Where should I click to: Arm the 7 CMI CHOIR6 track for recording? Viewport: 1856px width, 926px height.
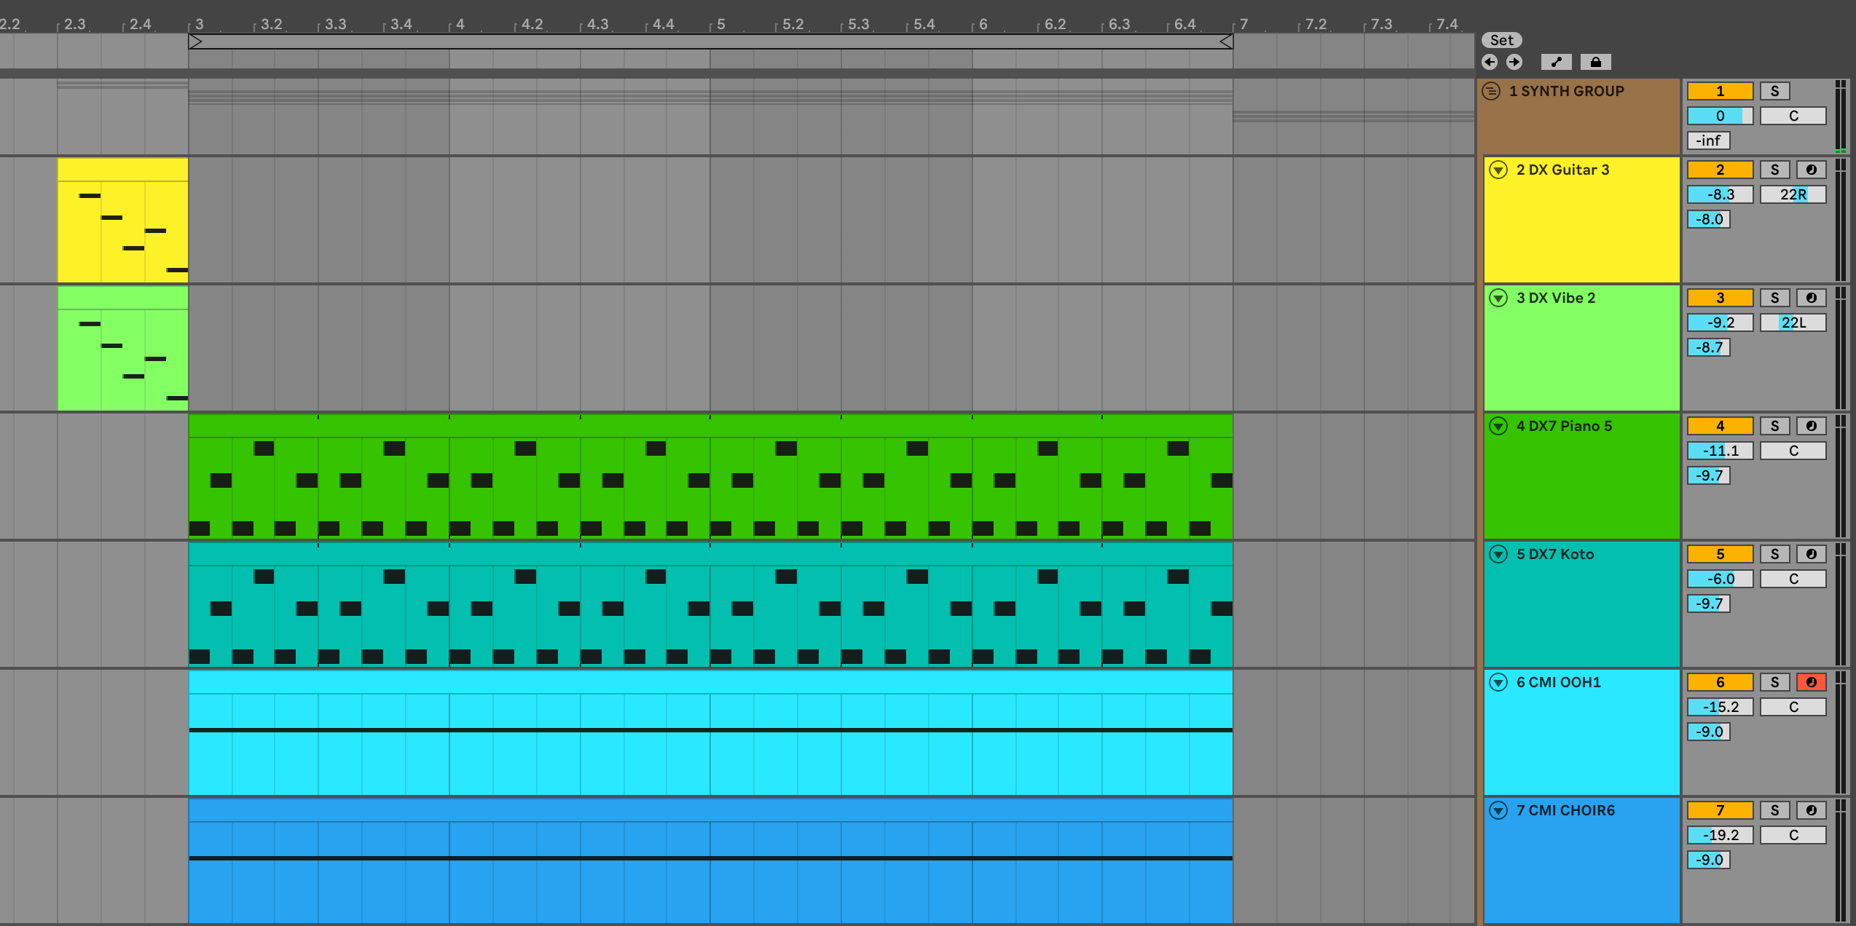point(1811,810)
